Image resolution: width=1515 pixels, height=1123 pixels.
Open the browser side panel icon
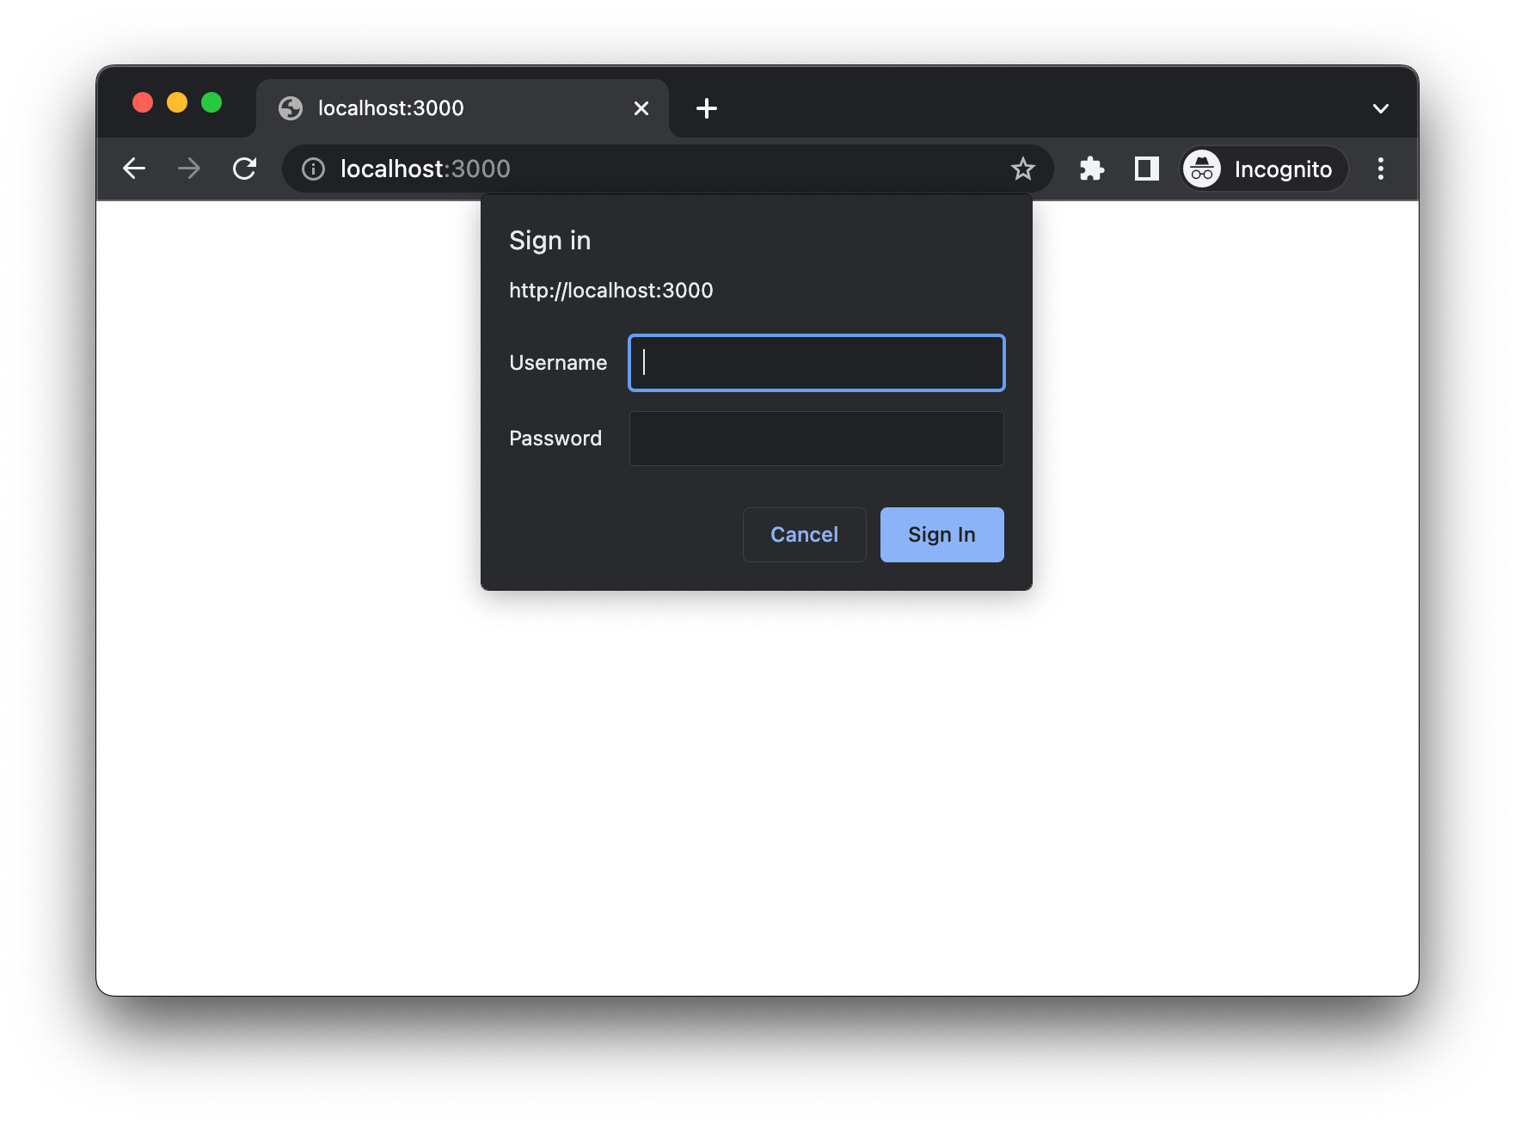tap(1145, 169)
